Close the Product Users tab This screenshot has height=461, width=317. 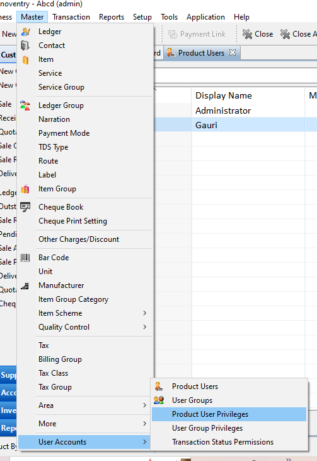tap(233, 52)
